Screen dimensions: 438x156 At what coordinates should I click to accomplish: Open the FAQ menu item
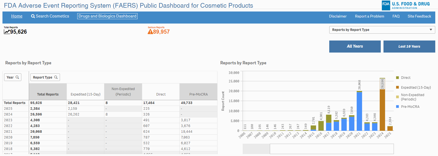click(396, 16)
